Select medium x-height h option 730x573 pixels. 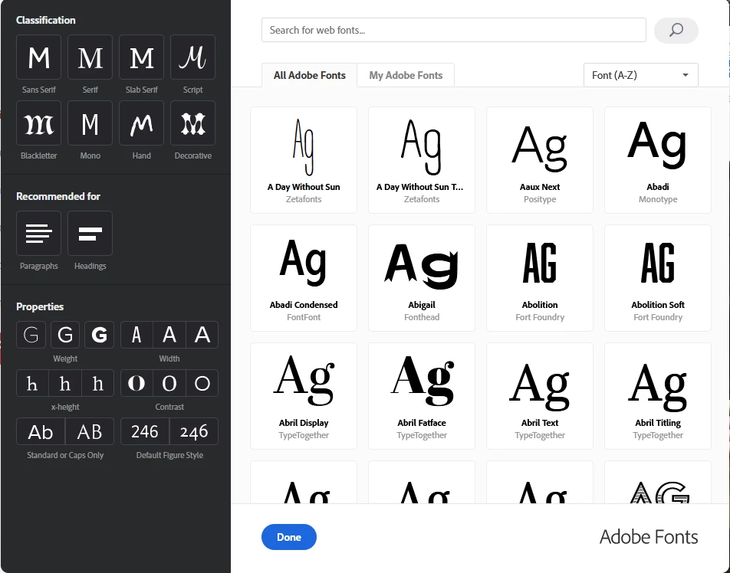point(65,383)
